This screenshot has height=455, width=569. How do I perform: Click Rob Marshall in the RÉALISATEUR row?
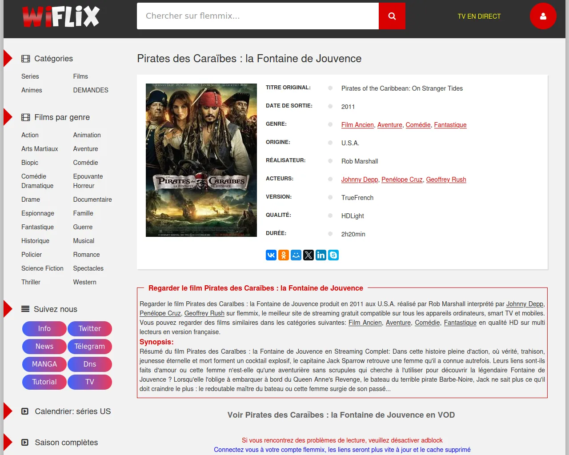[360, 161]
